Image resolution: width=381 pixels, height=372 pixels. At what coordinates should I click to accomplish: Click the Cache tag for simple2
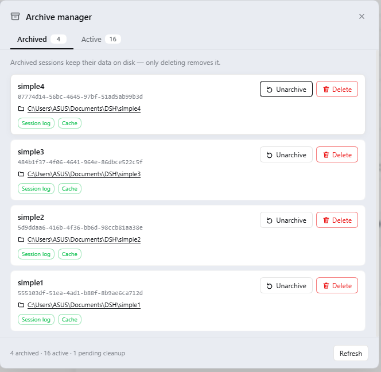pyautogui.click(x=69, y=254)
